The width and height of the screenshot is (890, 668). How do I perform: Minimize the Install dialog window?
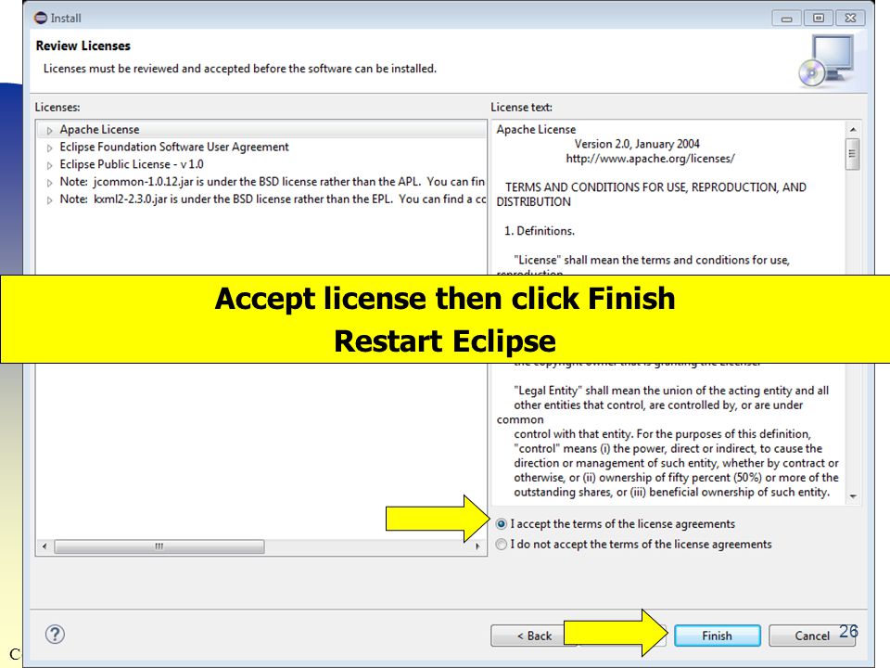(787, 19)
